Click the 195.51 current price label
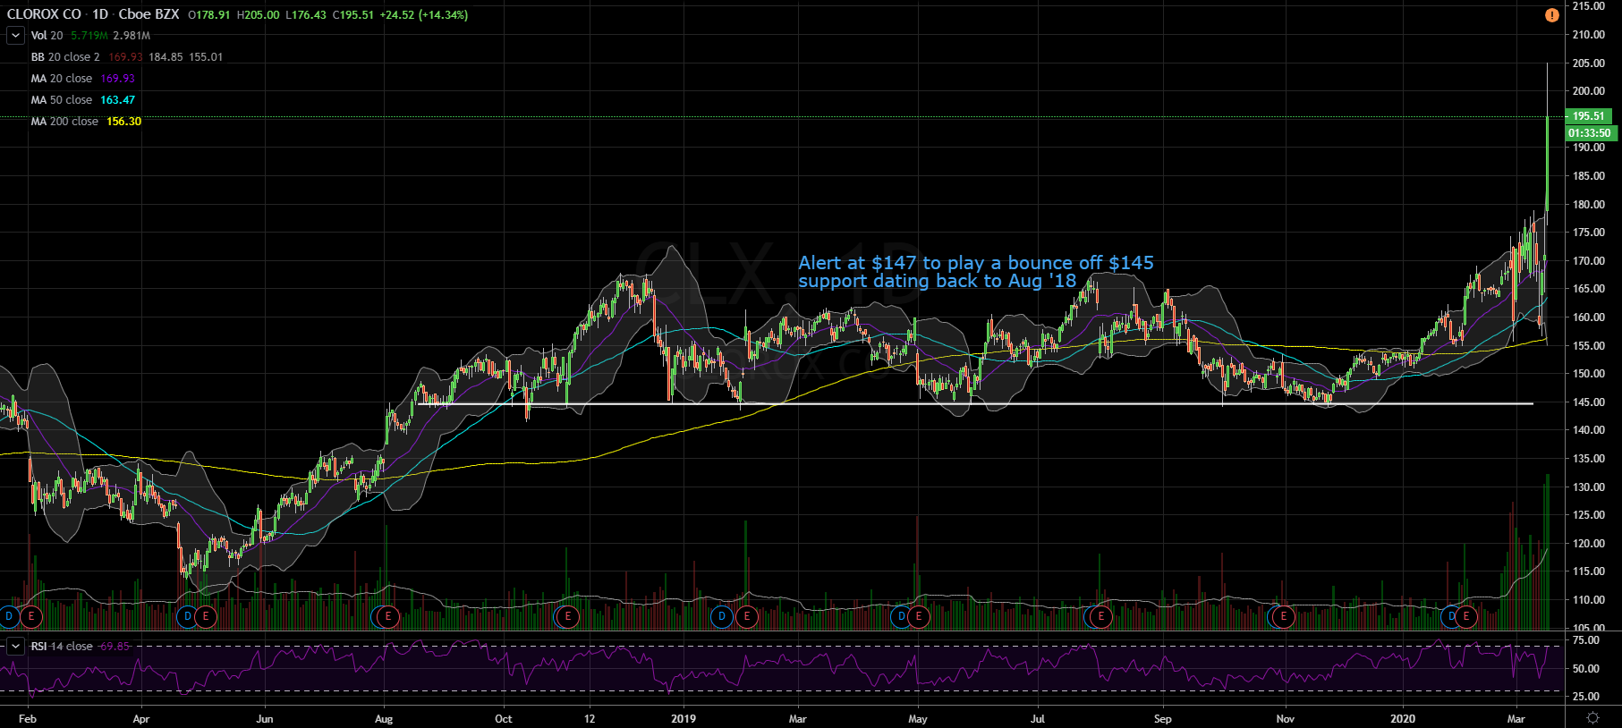The image size is (1622, 728). 1589,116
